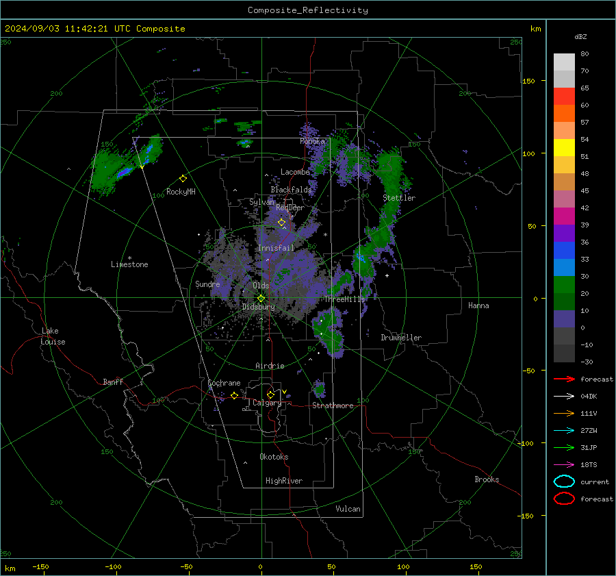The image size is (616, 576).
Task: Click the white plus marker east of ThreeHills
Action: click(387, 275)
